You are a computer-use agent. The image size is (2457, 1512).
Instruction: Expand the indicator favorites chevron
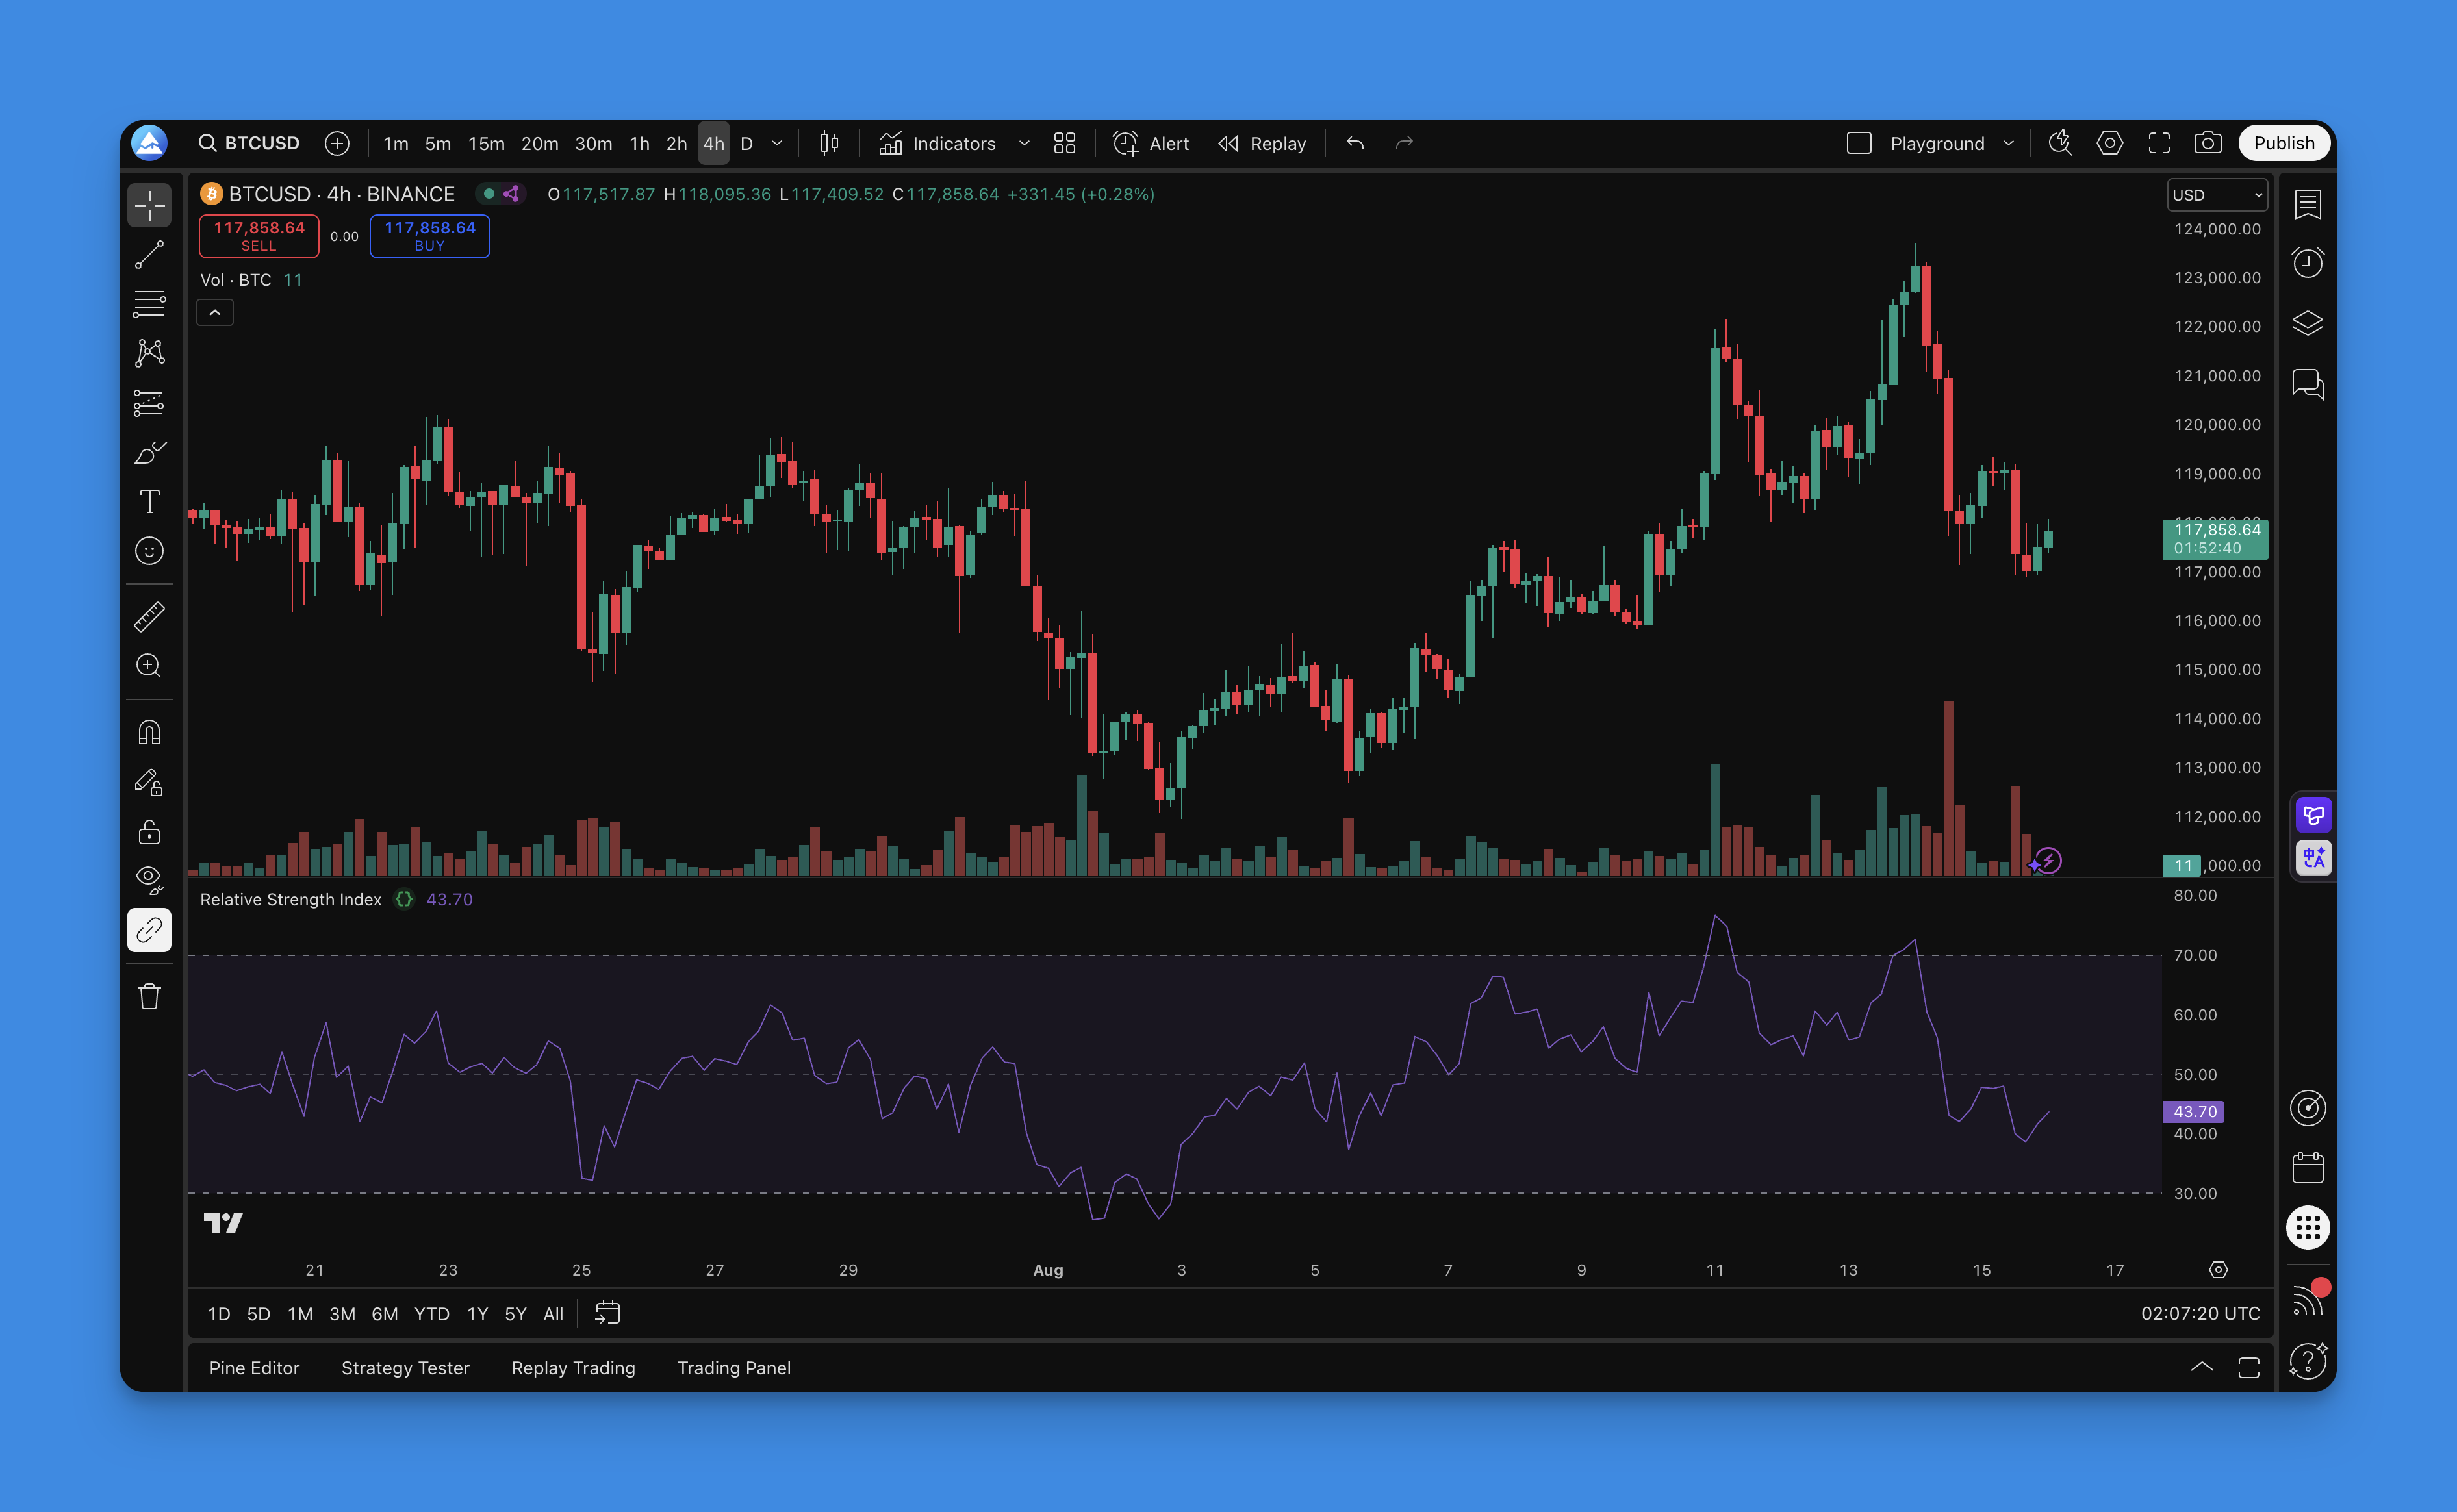[x=1024, y=143]
